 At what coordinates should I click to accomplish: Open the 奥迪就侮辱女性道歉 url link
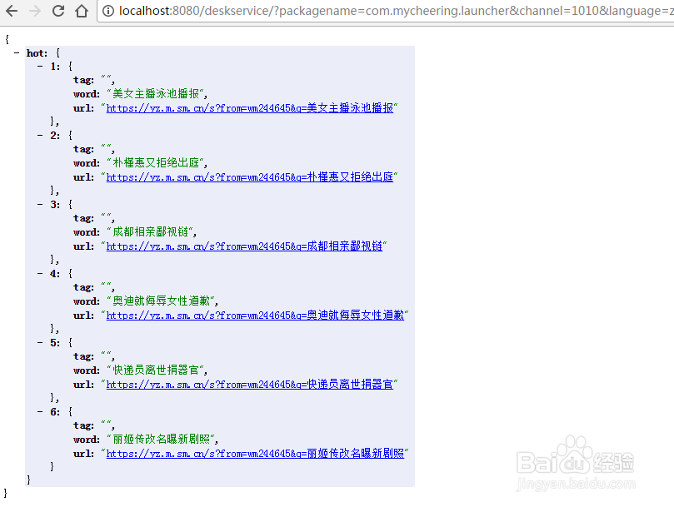(255, 316)
